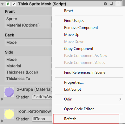Viewport: 125px width, 124px height.
Task: Click the three-dot component options icon
Action: [118, 4]
